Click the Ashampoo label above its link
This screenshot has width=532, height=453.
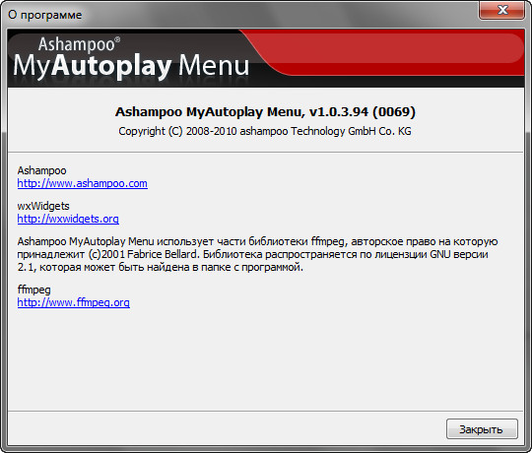point(41,170)
